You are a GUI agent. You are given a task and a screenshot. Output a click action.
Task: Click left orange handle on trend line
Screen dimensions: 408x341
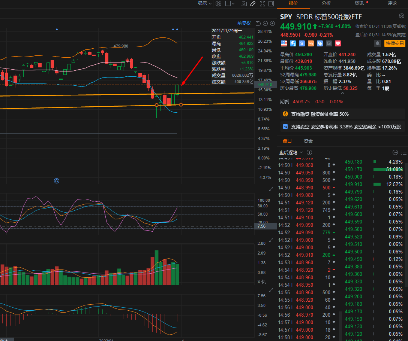pos(156,105)
